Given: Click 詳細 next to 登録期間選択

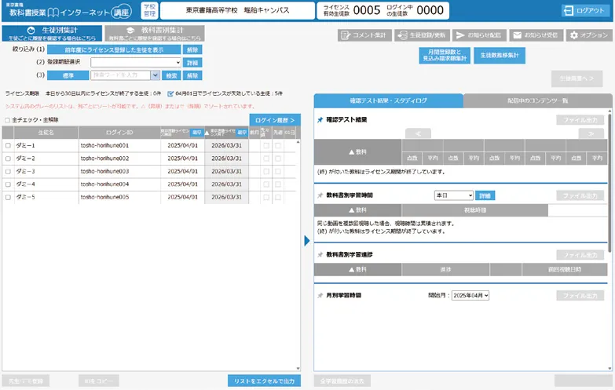Looking at the screenshot, I should tap(192, 63).
